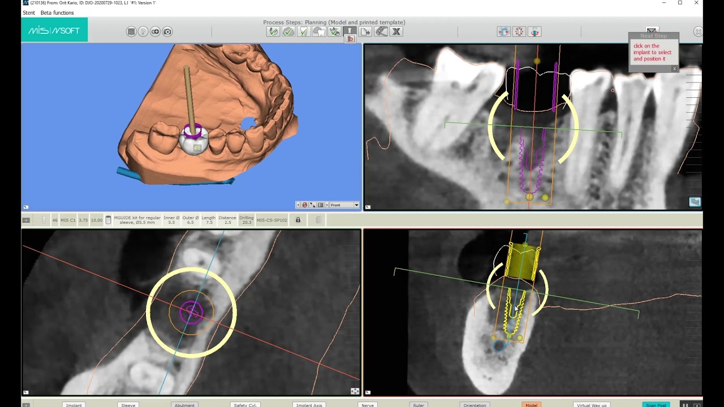Click the right arrow beside Front dropdown
The width and height of the screenshot is (724, 407).
click(x=327, y=205)
